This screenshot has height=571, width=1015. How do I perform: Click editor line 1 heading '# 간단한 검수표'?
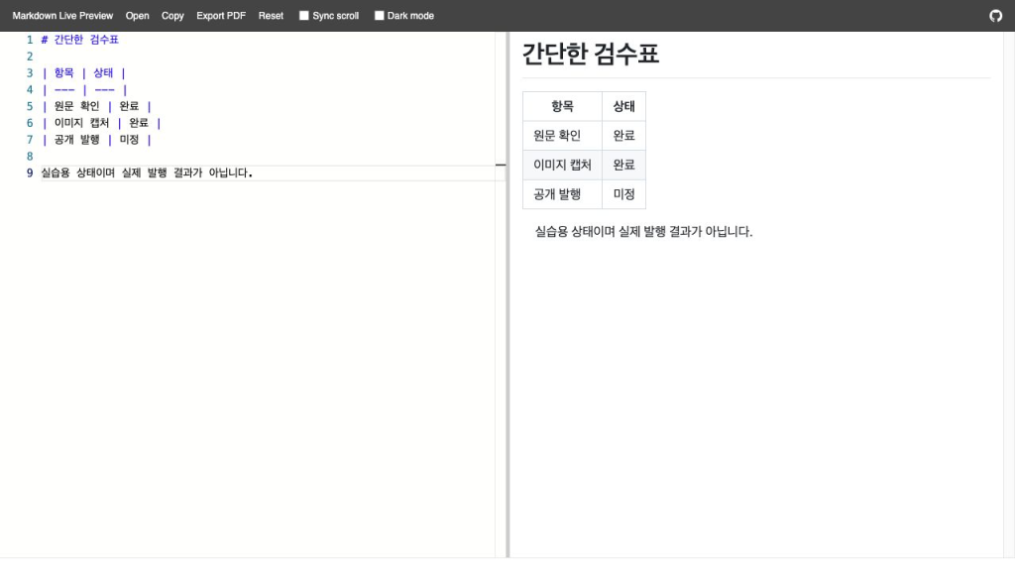click(x=79, y=40)
